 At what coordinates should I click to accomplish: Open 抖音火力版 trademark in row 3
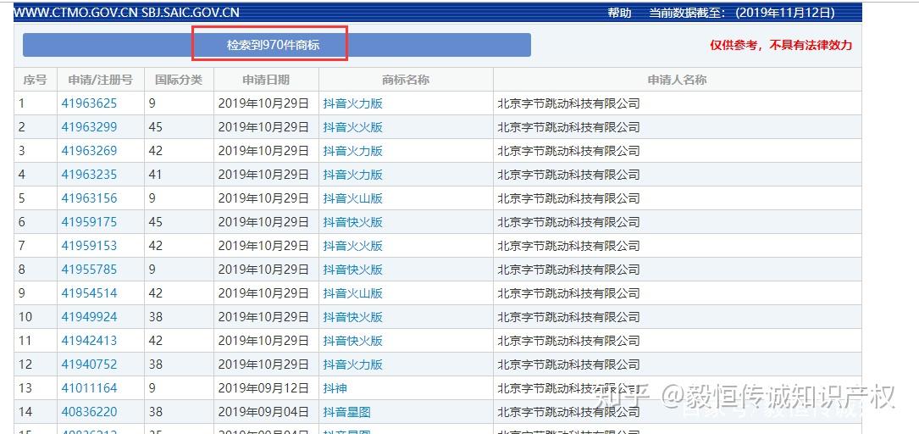coord(353,152)
